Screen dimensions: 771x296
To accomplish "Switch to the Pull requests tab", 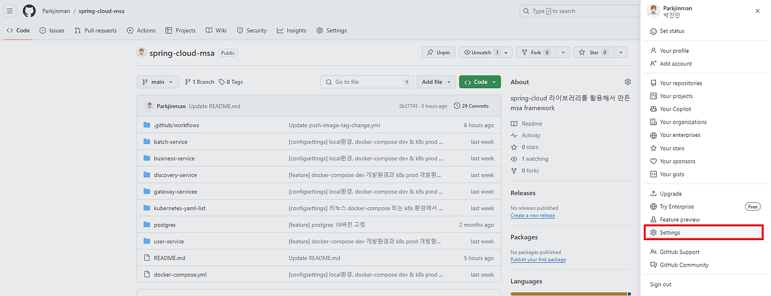I will click(x=96, y=31).
